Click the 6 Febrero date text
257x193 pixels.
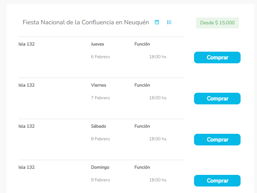[x=100, y=57]
